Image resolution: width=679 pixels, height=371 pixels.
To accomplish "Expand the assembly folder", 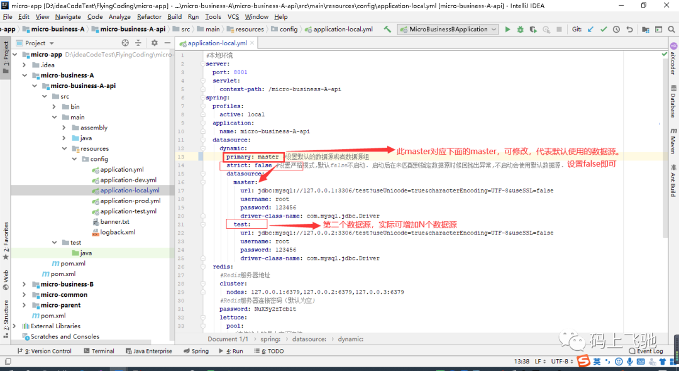I will (x=64, y=128).
